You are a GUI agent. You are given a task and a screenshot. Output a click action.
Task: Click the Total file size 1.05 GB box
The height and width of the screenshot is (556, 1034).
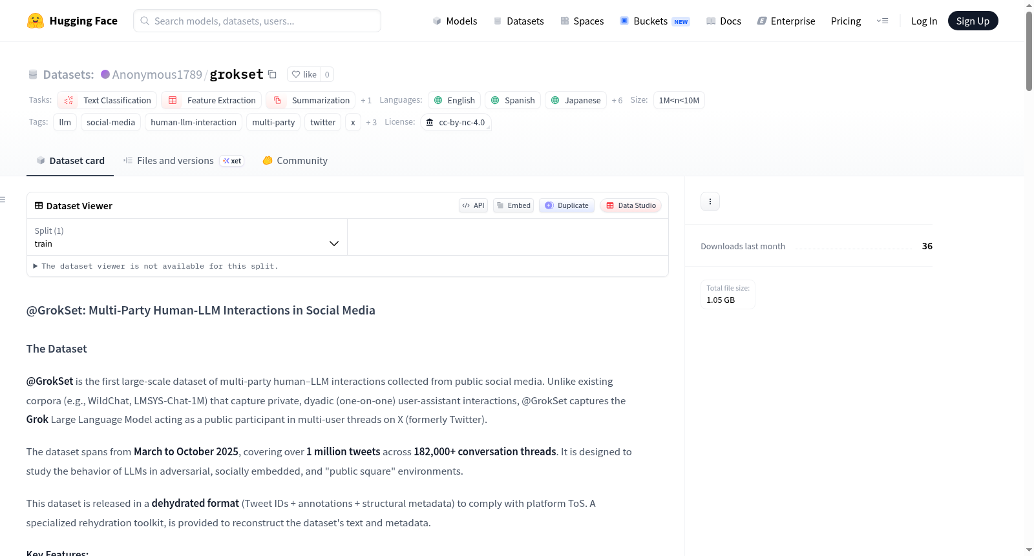(728, 294)
